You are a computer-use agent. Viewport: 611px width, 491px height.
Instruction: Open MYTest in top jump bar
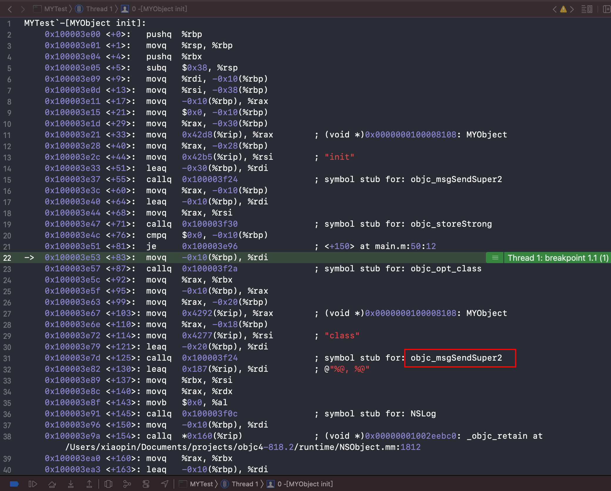pyautogui.click(x=50, y=9)
